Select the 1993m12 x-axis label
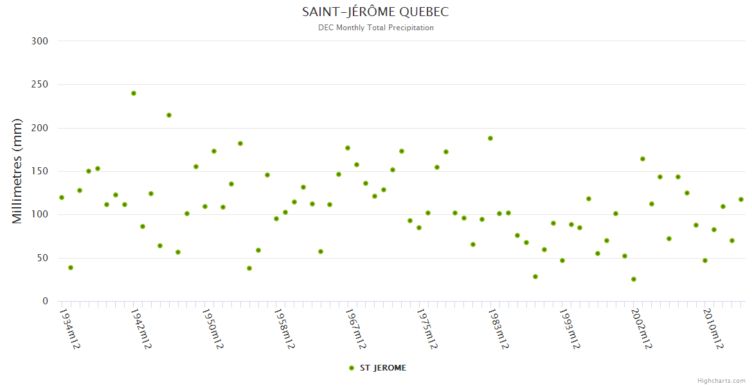This screenshot has height=386, width=752. point(570,329)
